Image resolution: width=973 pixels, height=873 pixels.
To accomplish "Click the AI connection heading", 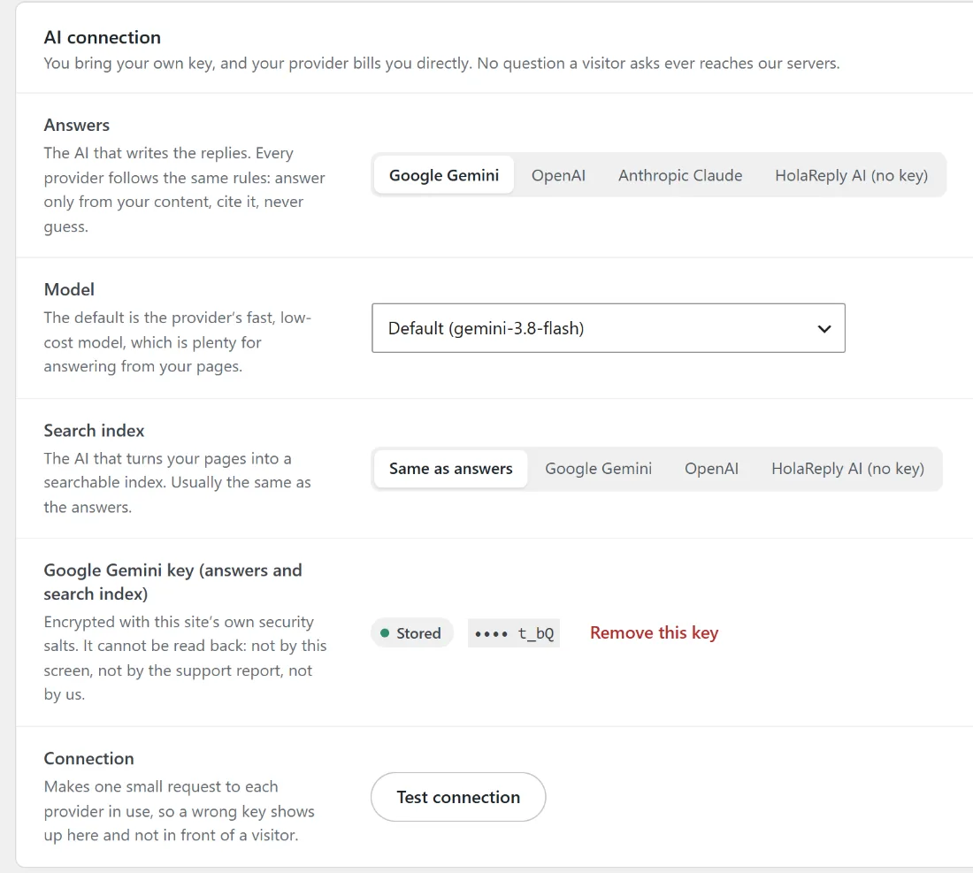I will 103,37.
